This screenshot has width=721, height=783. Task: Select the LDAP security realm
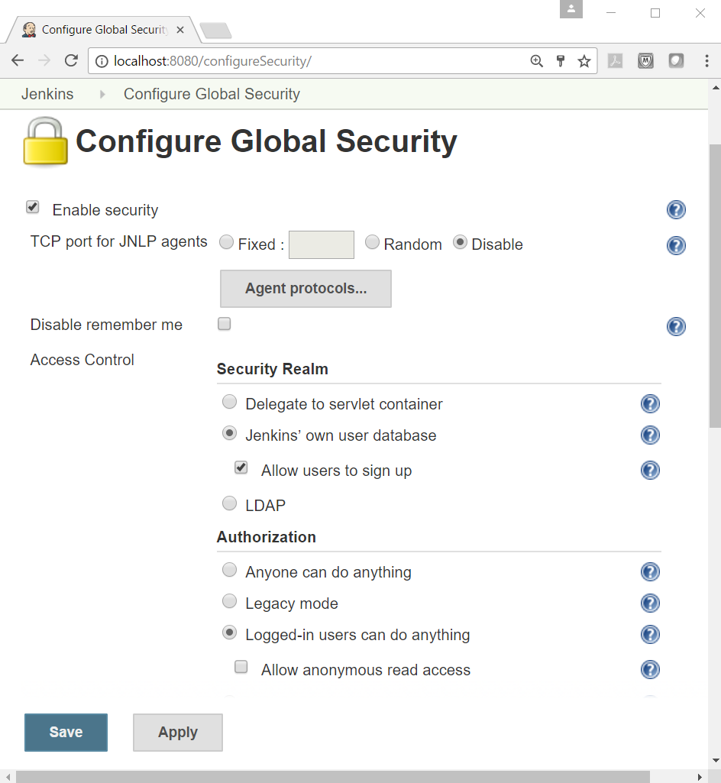(x=229, y=503)
